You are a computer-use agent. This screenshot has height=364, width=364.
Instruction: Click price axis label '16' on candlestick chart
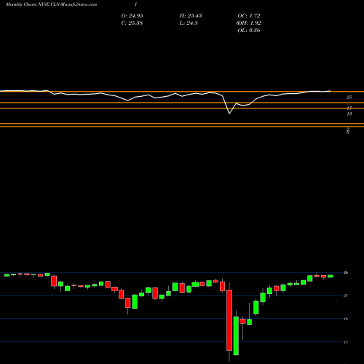[x=346, y=319]
